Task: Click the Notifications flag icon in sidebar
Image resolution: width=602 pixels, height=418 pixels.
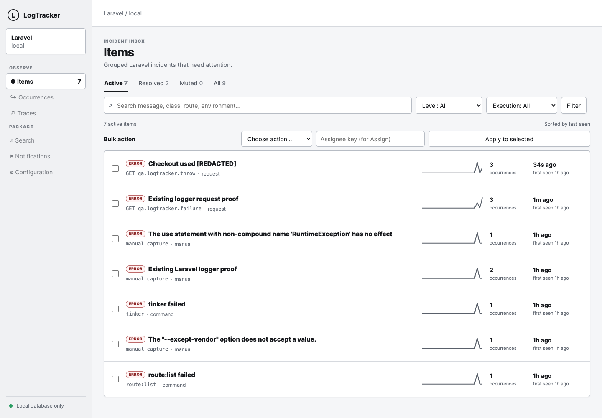Action: pyautogui.click(x=12, y=157)
